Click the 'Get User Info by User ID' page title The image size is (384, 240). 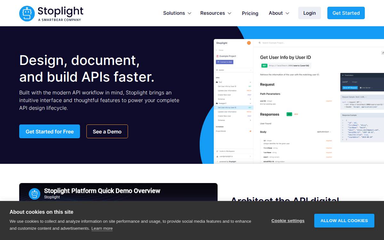(285, 57)
